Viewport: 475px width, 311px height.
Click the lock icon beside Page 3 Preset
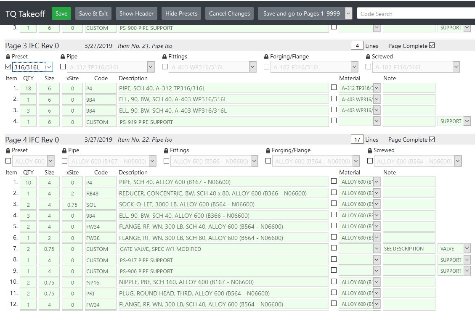[8, 57]
